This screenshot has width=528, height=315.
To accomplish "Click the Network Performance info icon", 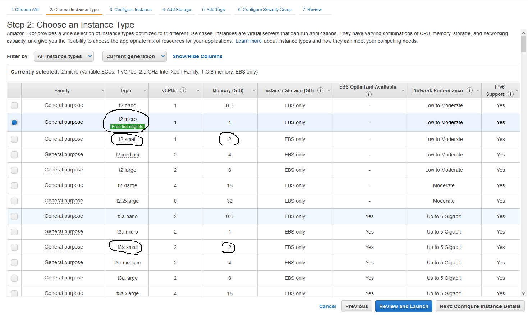I will tap(469, 90).
